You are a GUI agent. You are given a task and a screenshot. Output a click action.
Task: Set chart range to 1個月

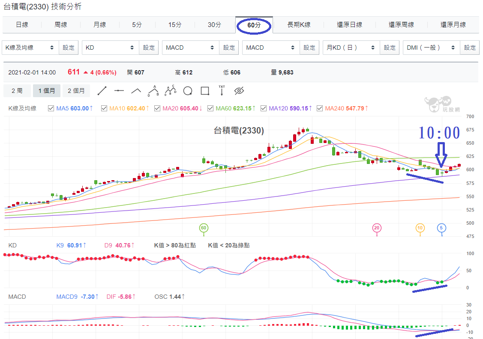[47, 91]
